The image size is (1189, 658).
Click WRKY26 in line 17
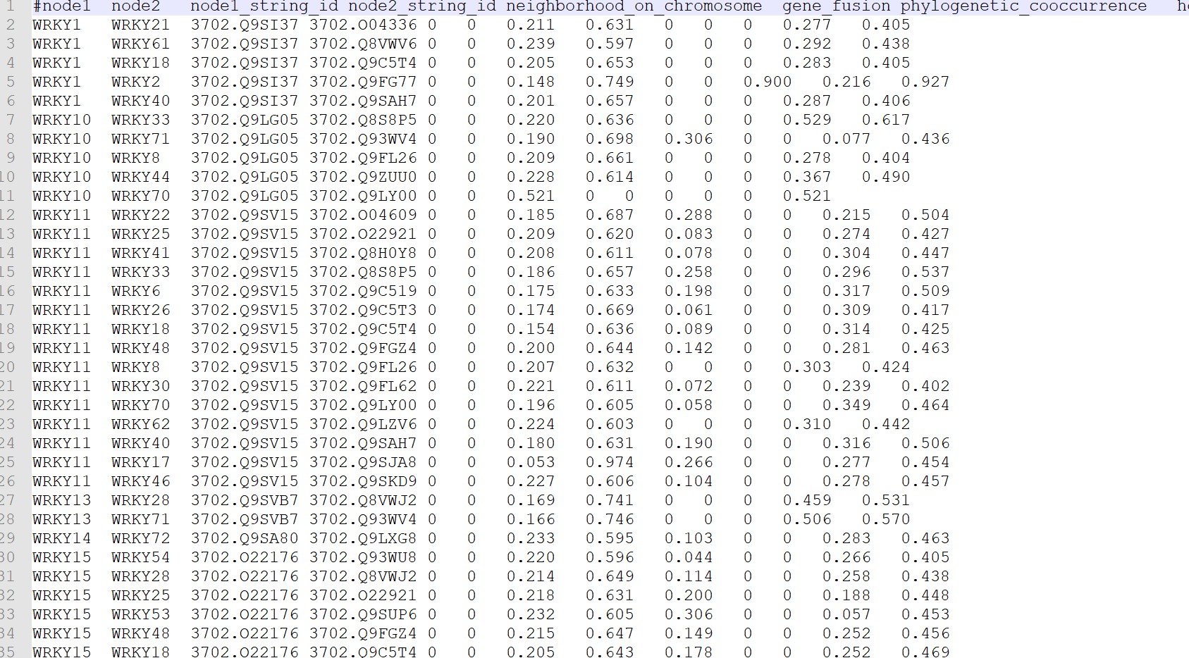point(140,310)
